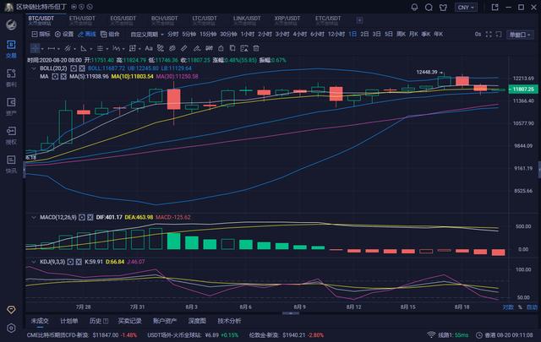
Task: Open MACD indicator settings icon
Action: coord(82,217)
